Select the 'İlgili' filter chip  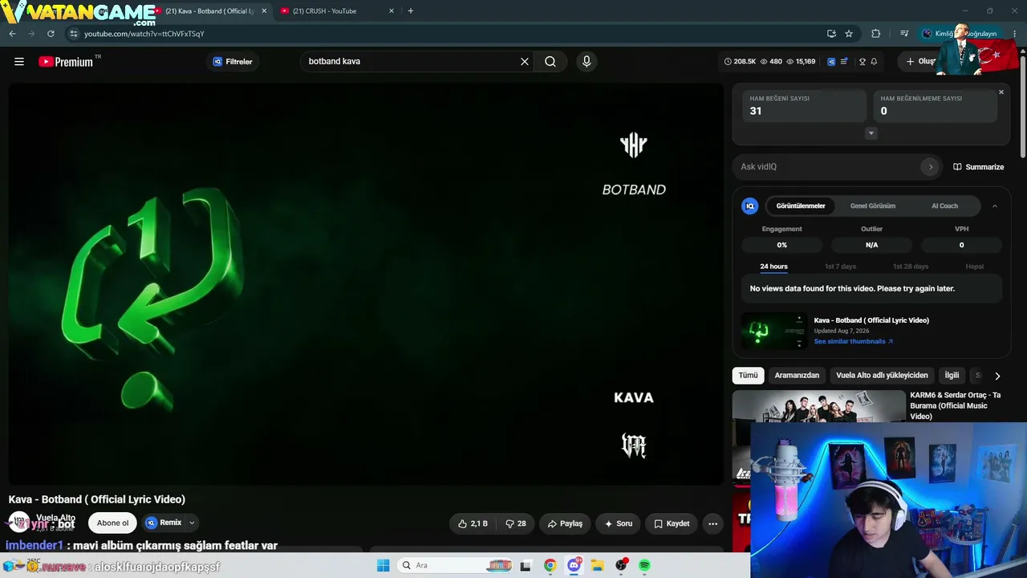click(952, 376)
